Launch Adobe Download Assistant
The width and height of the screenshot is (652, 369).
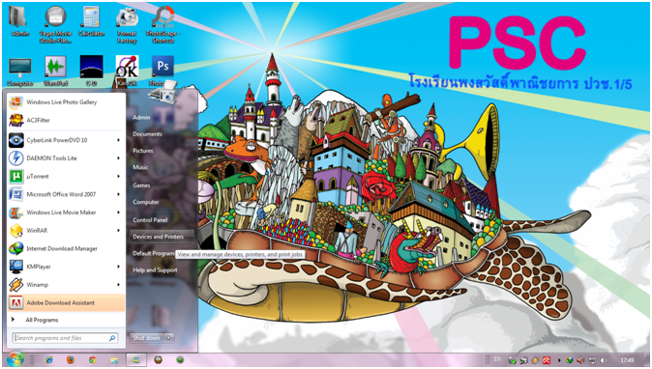[67, 302]
